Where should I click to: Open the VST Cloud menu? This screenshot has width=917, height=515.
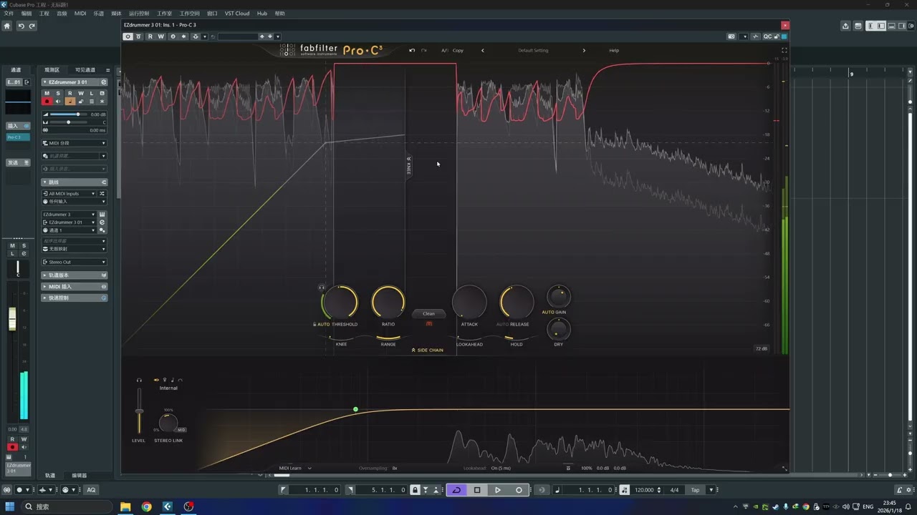coord(237,14)
